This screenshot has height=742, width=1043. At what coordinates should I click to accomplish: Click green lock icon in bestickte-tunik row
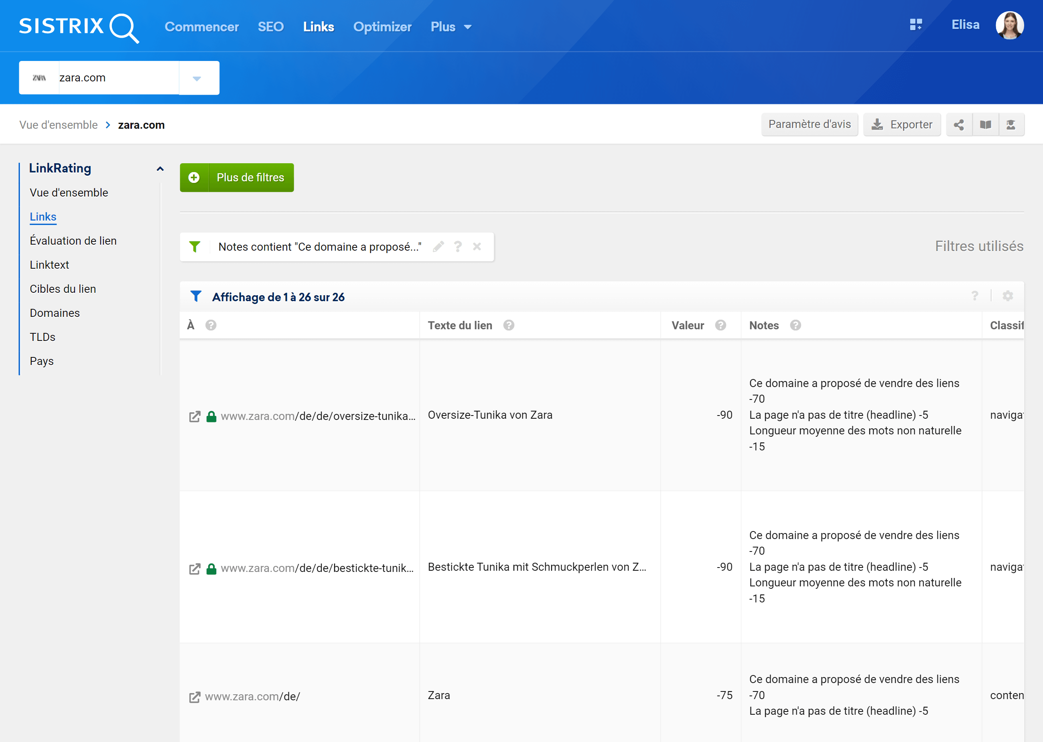coord(211,568)
